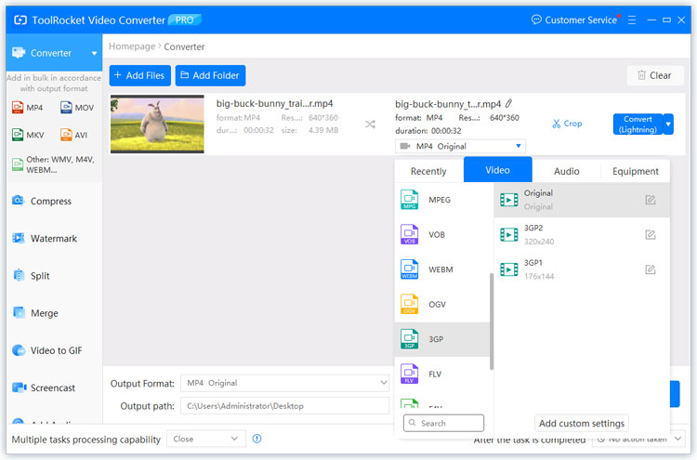Choose Other: WMV, M4V, WEBM formats
The height and width of the screenshot is (460, 697).
click(x=54, y=164)
